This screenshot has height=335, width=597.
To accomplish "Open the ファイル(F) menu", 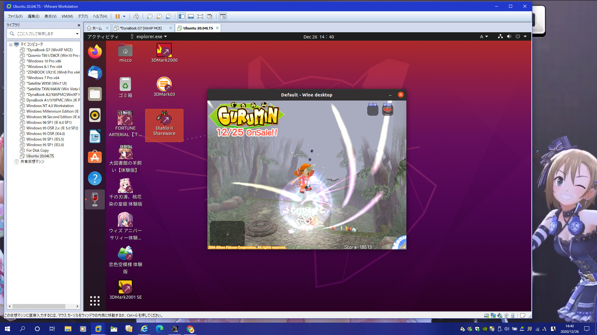I will pos(15,16).
